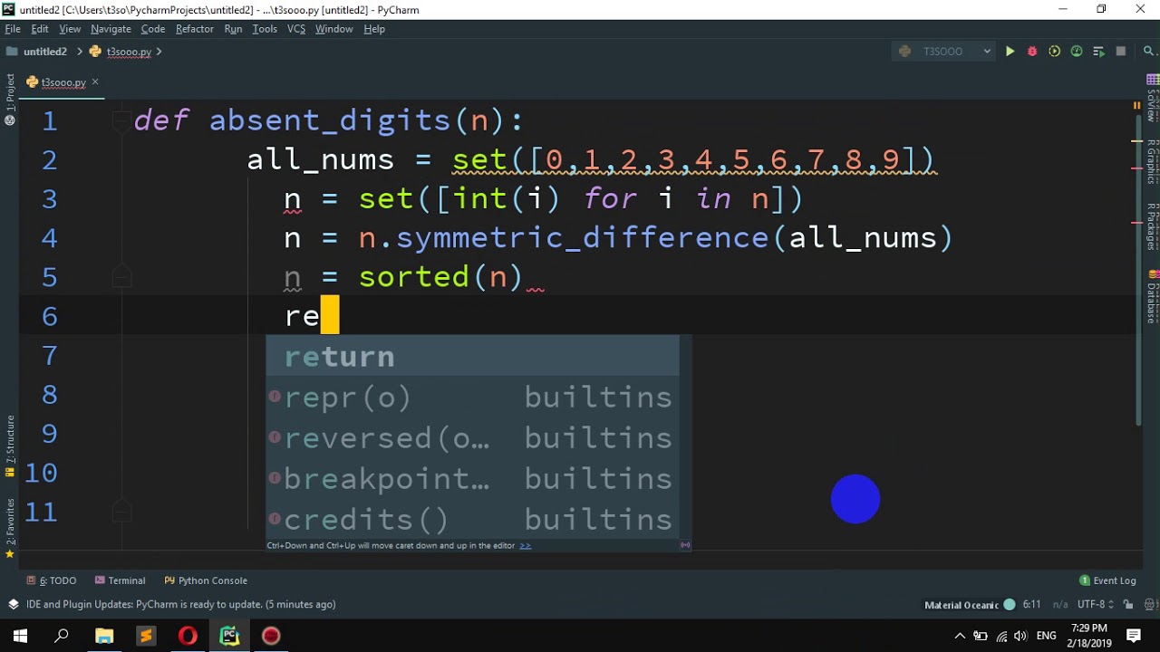Choose 'repr(o)' from the completion list
Viewport: 1160px width, 652px height.
click(x=472, y=397)
